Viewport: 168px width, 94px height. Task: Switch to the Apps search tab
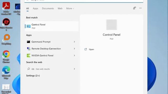pyautogui.click(x=35, y=8)
